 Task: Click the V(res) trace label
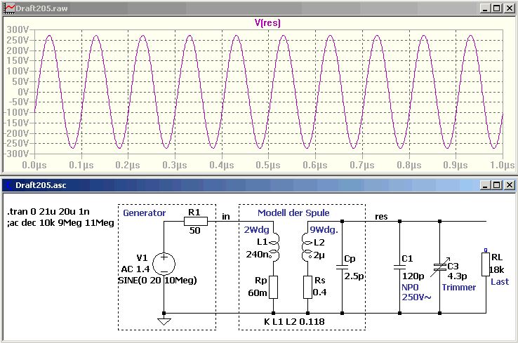[x=267, y=22]
